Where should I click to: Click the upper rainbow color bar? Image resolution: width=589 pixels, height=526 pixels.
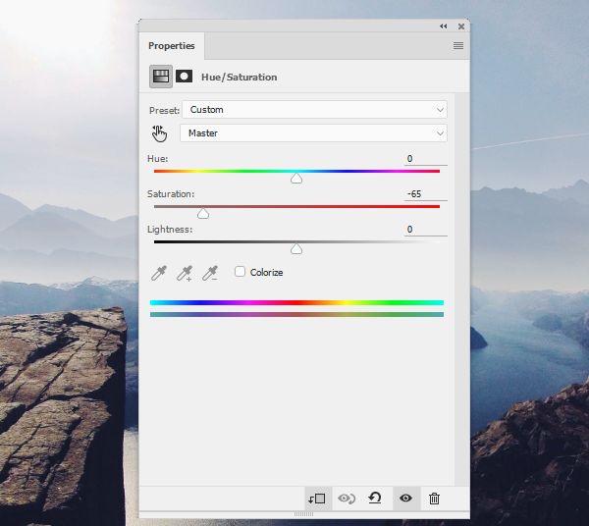[x=296, y=302]
